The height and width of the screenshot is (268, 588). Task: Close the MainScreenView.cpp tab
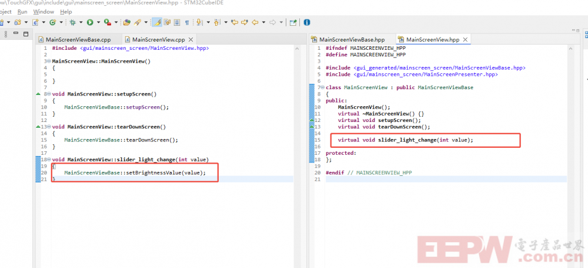coord(191,40)
